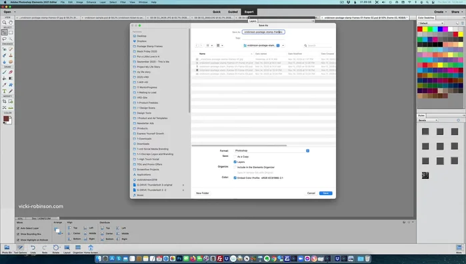Open the Photo Bin
Image resolution: width=466 pixels, height=264 pixels.
[x=7, y=249]
